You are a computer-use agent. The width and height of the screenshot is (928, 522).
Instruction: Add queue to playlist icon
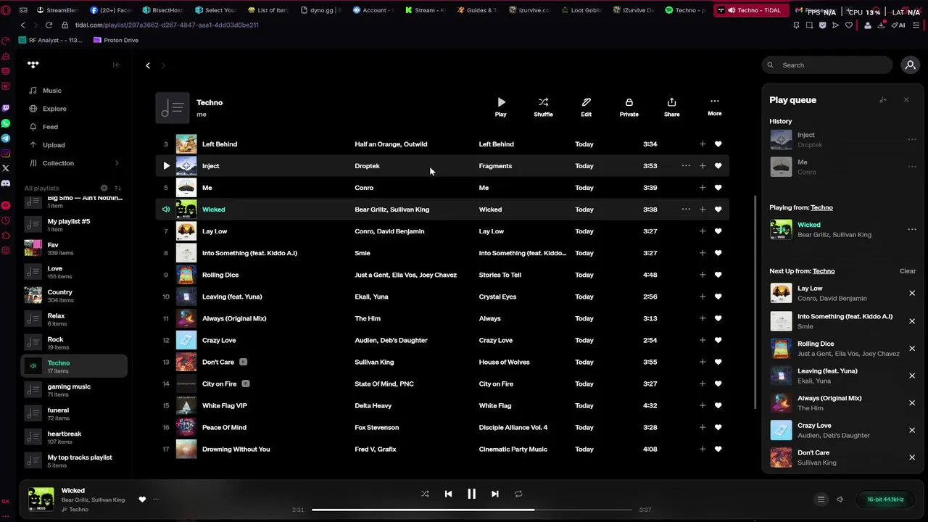[882, 100]
